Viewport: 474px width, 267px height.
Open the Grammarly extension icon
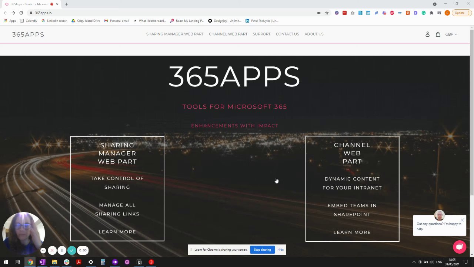424,13
